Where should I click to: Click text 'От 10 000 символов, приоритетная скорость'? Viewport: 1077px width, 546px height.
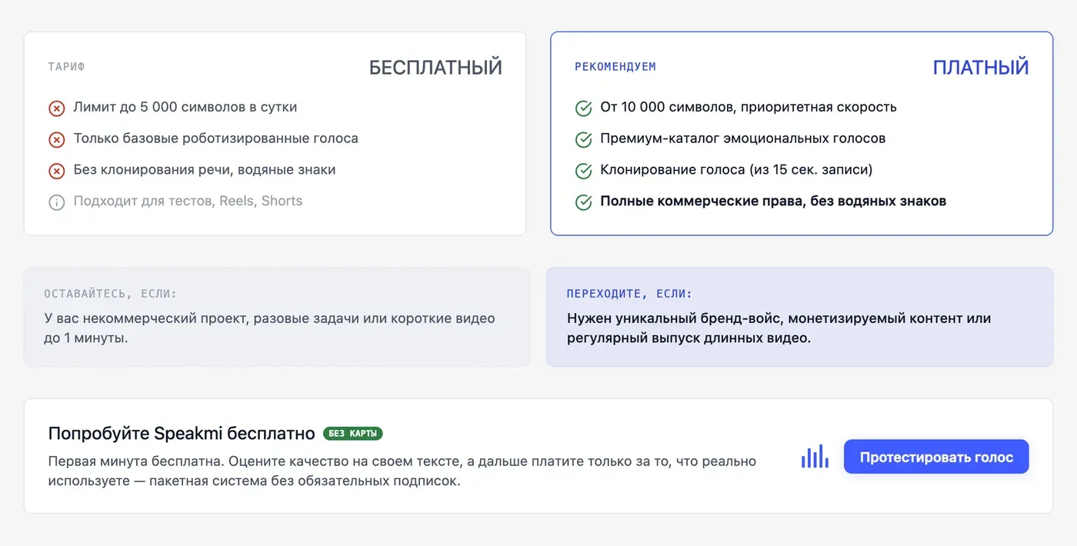749,107
